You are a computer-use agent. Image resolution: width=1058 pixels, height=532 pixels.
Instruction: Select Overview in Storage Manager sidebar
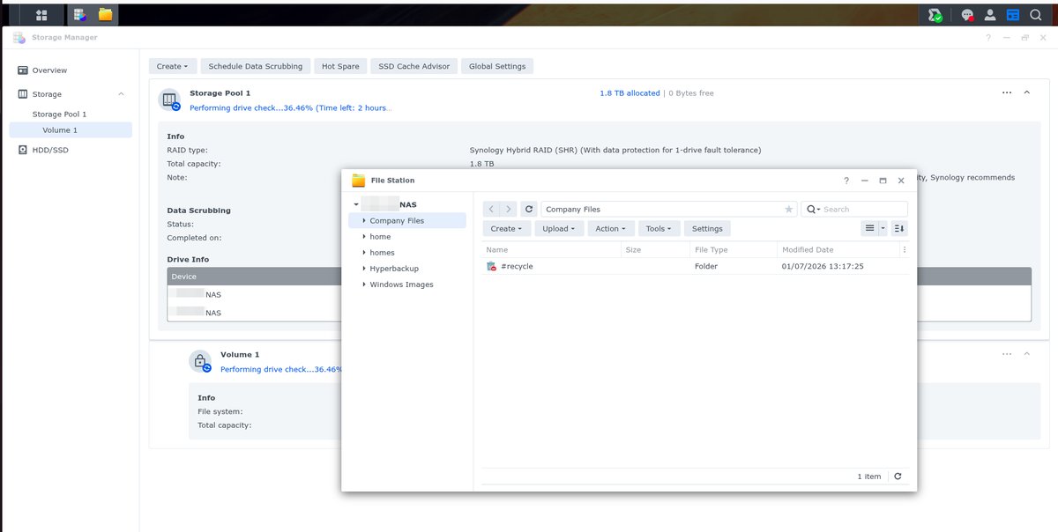[49, 70]
